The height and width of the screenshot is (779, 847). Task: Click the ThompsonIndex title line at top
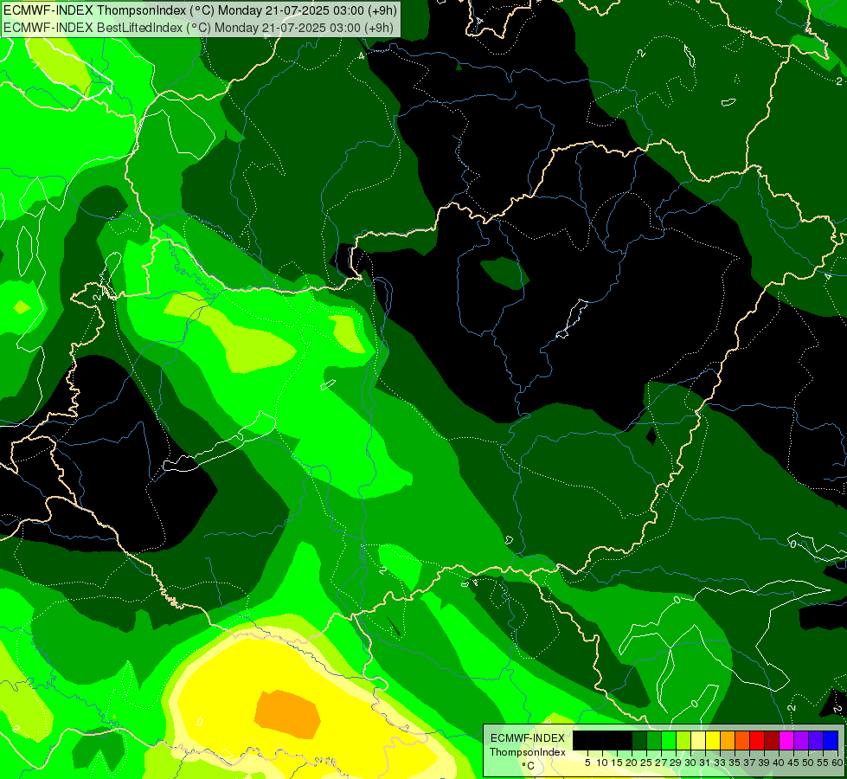click(x=200, y=10)
